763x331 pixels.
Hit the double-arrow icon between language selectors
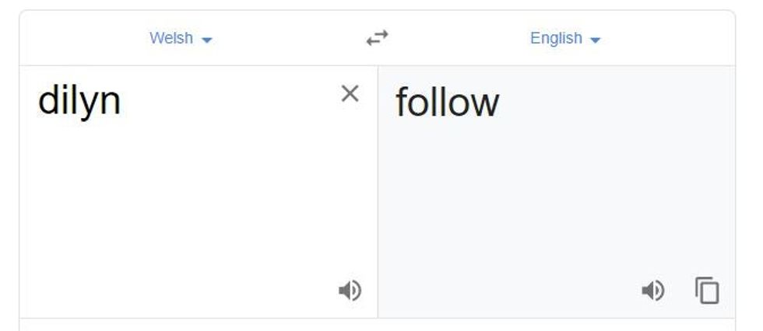378,38
